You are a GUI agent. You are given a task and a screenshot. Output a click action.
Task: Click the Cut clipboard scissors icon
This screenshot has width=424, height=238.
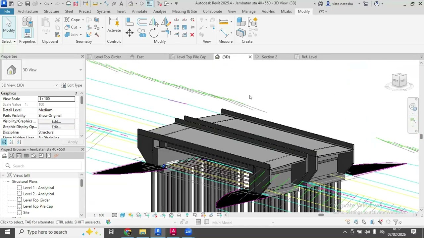(58, 20)
